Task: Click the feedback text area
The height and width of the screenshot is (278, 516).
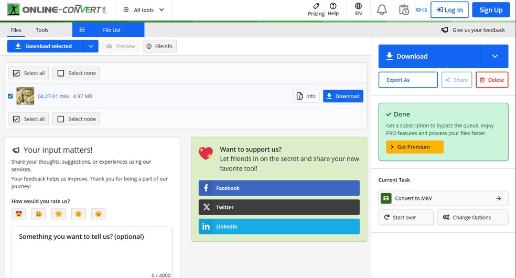Action: (x=92, y=252)
